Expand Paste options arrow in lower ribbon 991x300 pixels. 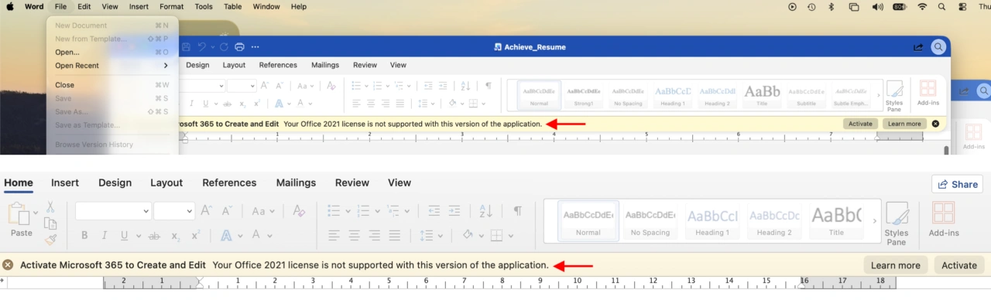point(35,212)
